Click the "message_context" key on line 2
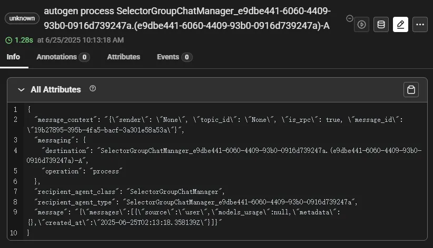 (65, 120)
